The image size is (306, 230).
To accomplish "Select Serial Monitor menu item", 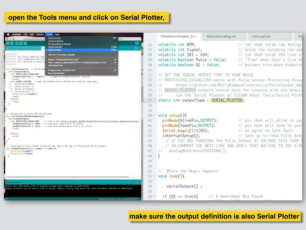I will tap(82, 47).
